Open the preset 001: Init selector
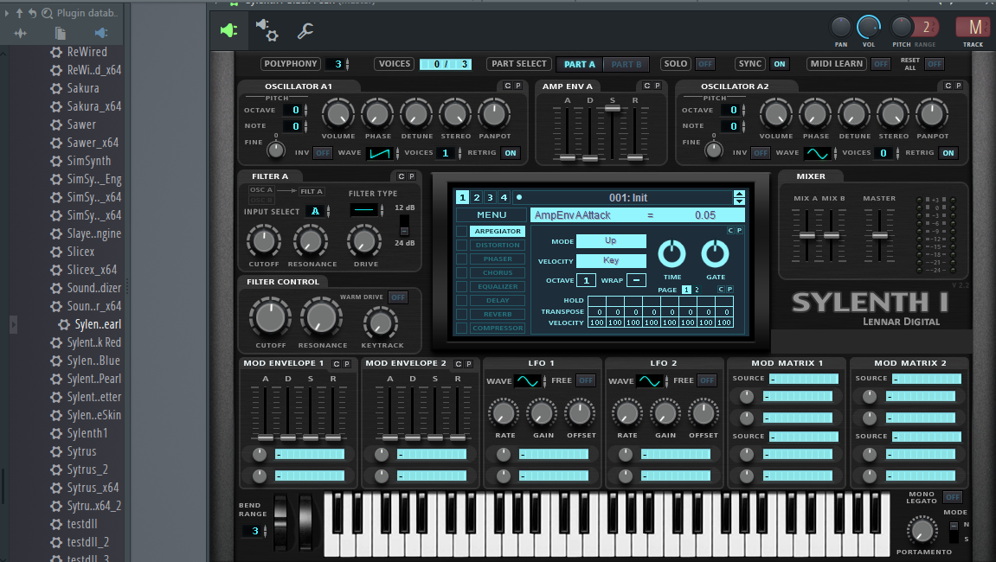The height and width of the screenshot is (562, 996). 627,197
